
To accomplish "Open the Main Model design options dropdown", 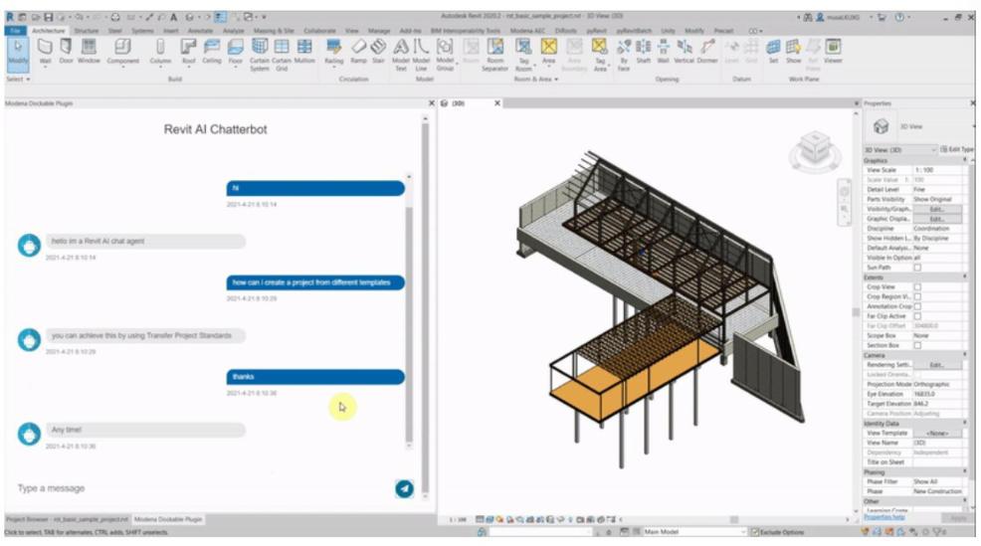I will click(693, 532).
